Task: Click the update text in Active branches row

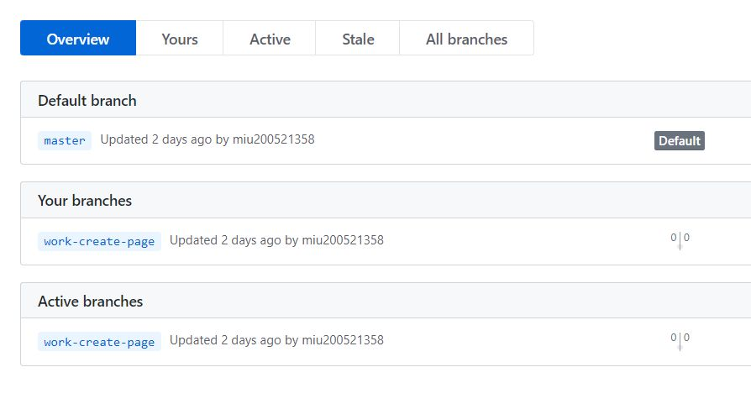Action: [x=277, y=340]
